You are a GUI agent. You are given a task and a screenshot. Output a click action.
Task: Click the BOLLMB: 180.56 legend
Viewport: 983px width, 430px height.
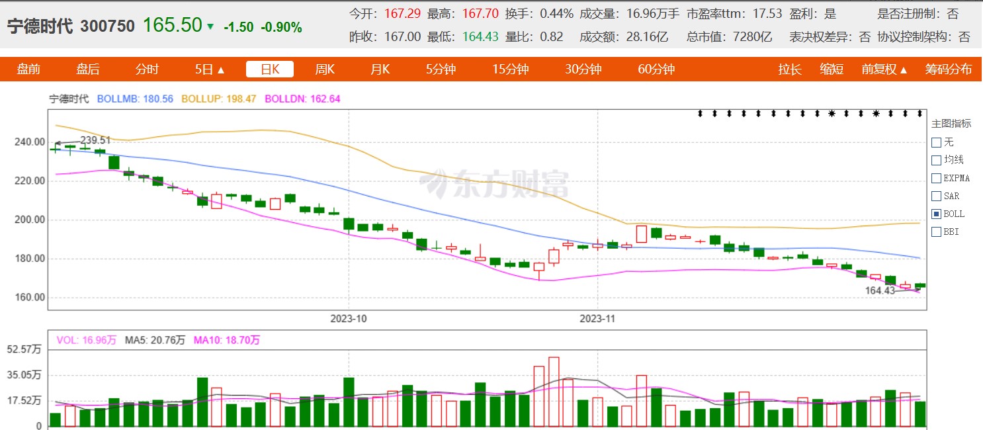135,99
